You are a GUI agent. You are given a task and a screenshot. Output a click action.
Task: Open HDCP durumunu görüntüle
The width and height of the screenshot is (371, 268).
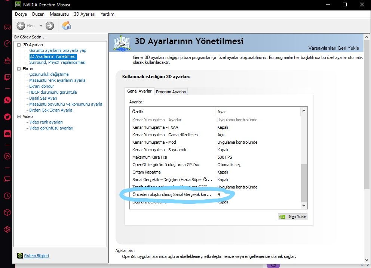click(x=53, y=92)
